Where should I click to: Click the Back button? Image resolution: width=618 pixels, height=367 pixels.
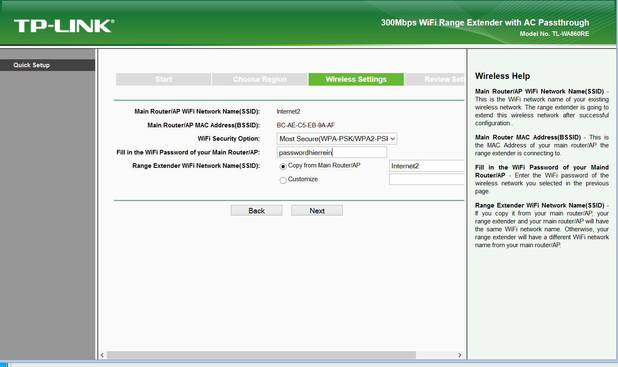256,210
